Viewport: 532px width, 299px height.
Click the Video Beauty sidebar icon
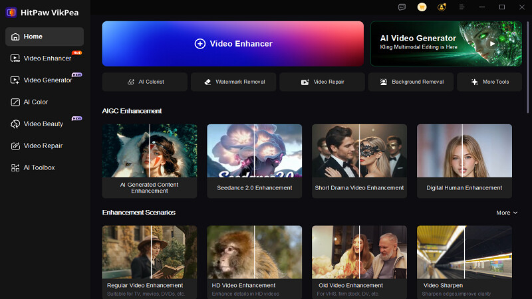point(15,124)
